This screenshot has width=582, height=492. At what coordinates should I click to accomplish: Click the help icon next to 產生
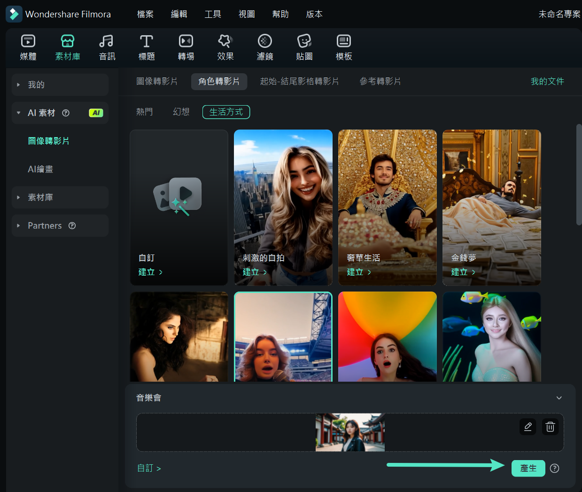pos(554,468)
